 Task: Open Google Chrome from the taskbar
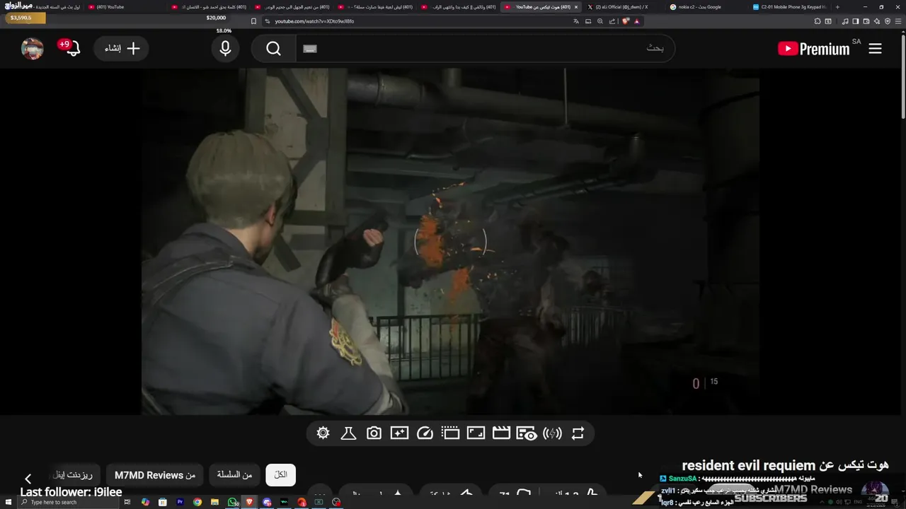point(197,502)
